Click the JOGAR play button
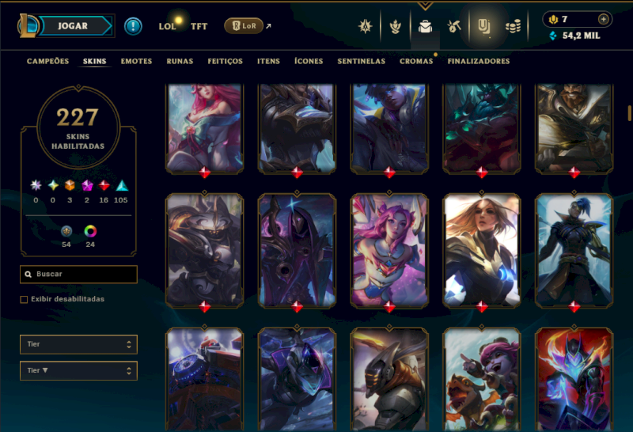Viewport: 633px width, 432px height. (73, 26)
